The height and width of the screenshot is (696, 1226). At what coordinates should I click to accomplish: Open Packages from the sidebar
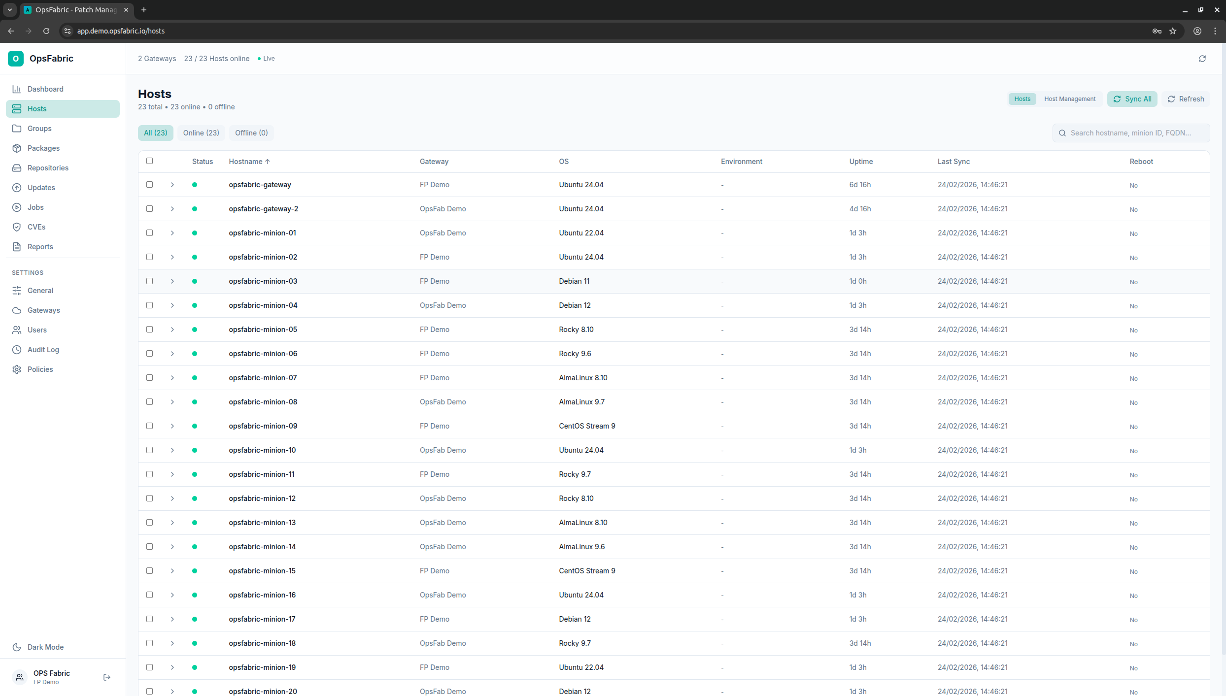pyautogui.click(x=43, y=148)
